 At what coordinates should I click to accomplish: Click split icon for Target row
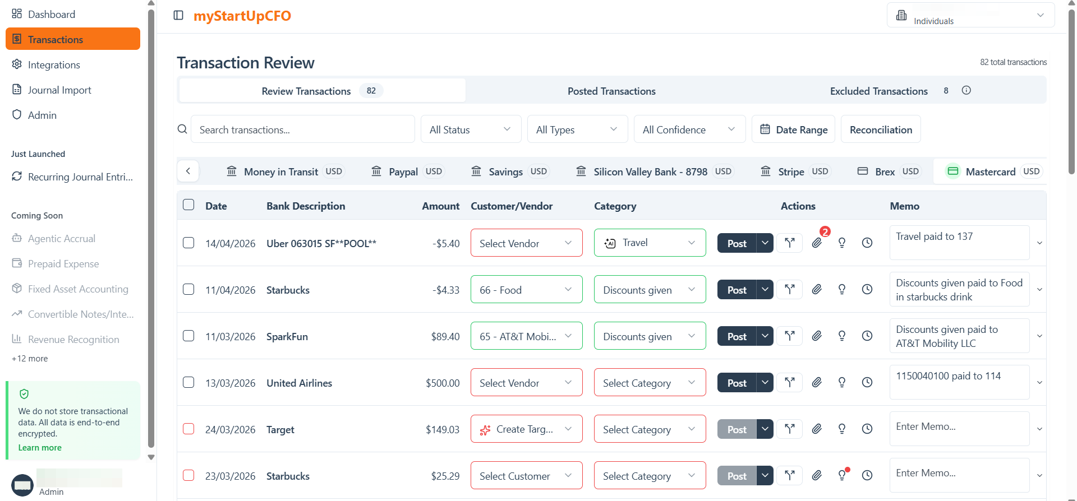pos(790,429)
